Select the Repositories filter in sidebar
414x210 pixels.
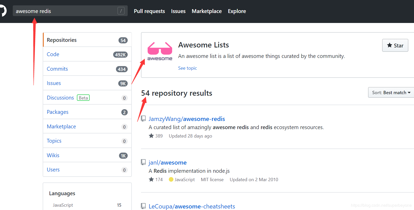coord(87,40)
